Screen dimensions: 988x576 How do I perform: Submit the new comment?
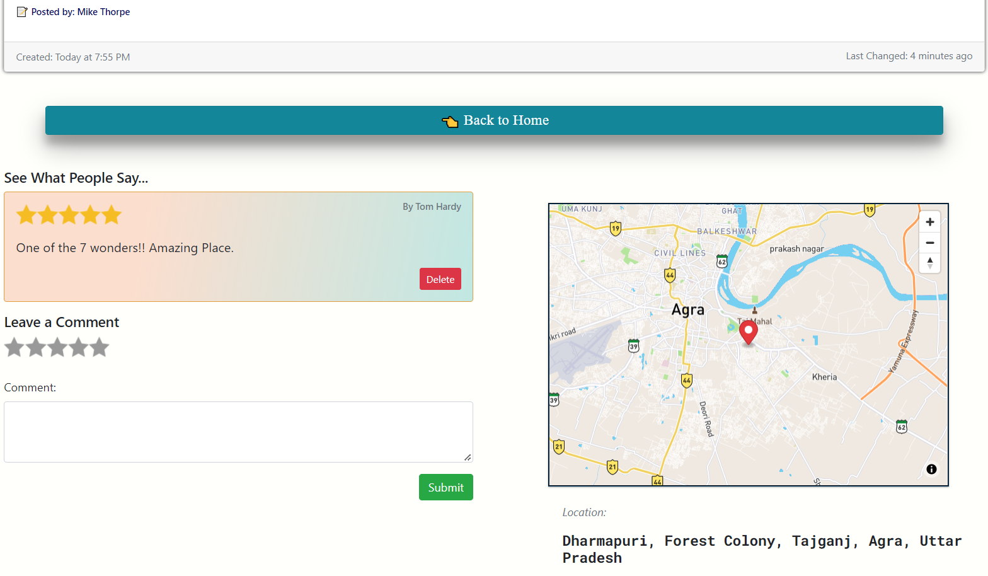click(x=446, y=487)
